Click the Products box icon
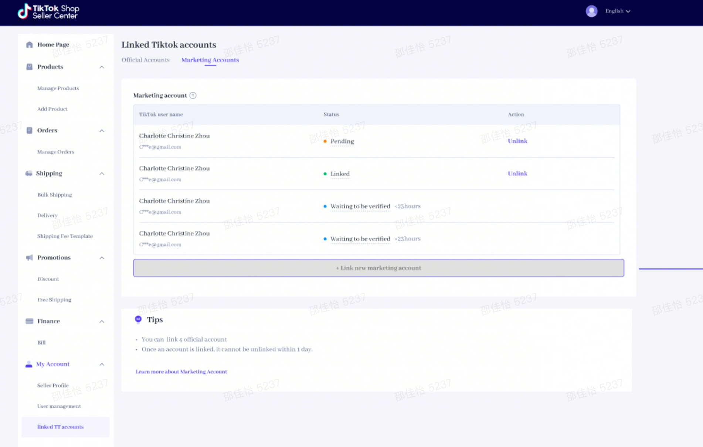Screen dimensions: 703x447 30,67
